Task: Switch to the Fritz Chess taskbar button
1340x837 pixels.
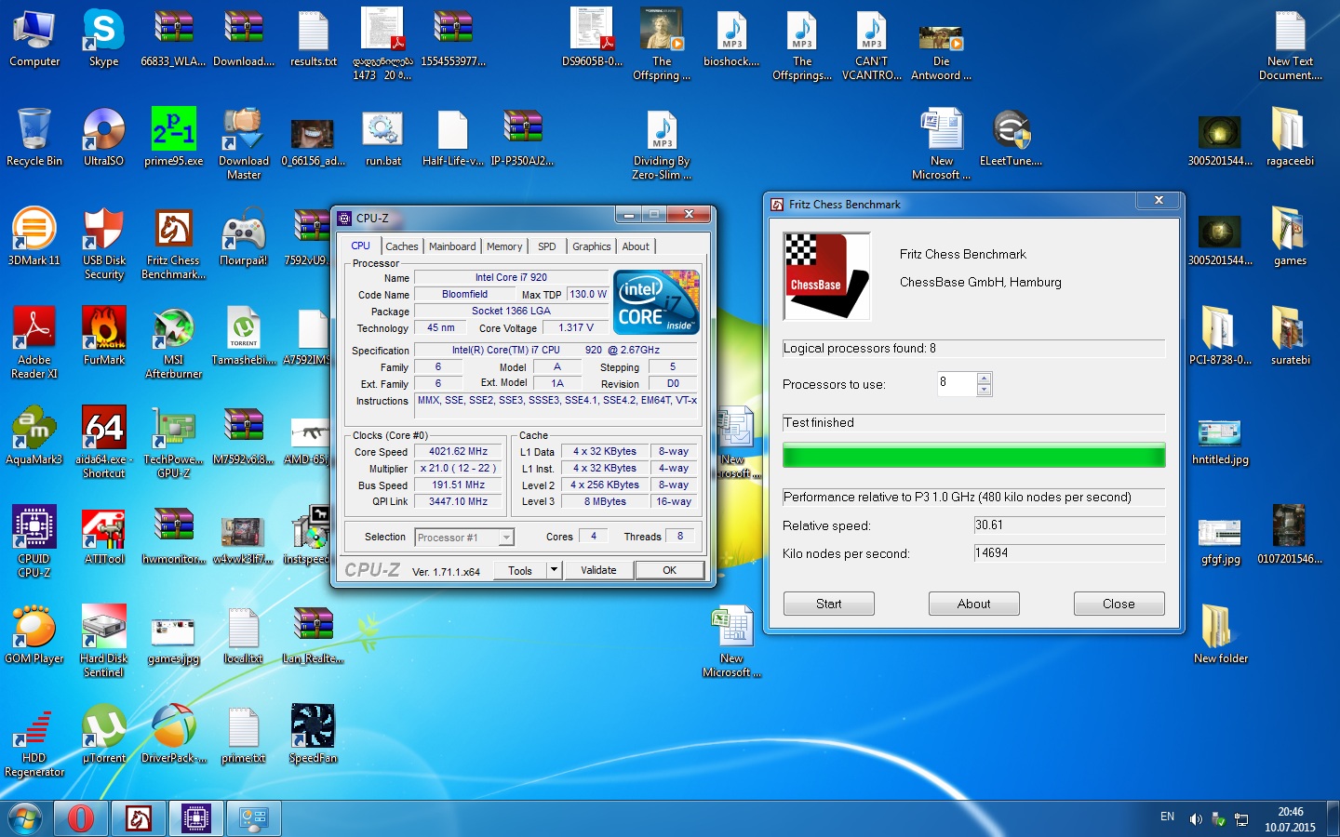Action: pyautogui.click(x=139, y=818)
